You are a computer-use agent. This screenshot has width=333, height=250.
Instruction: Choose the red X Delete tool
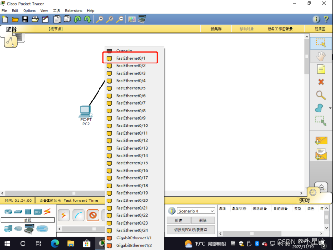321,82
